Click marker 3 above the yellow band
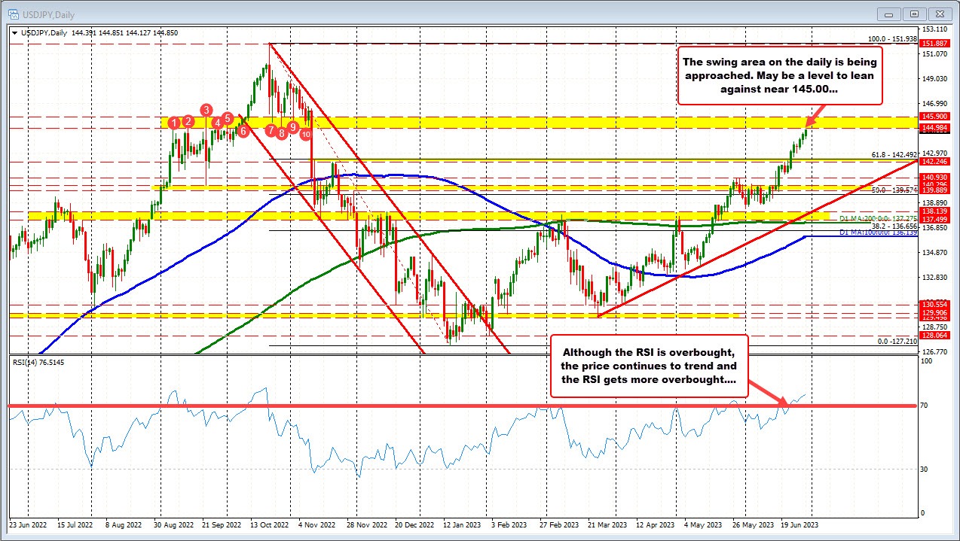 tap(205, 111)
